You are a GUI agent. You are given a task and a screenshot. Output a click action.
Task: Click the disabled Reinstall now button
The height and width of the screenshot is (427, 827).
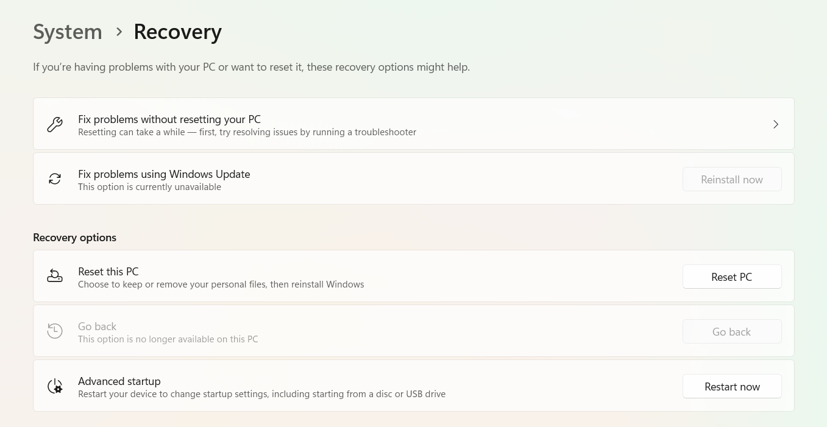click(732, 179)
